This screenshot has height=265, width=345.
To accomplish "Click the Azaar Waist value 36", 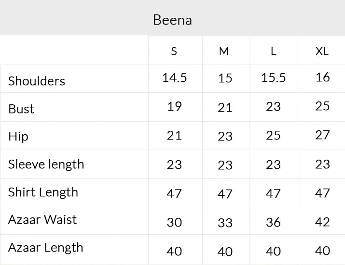I will [x=274, y=222].
